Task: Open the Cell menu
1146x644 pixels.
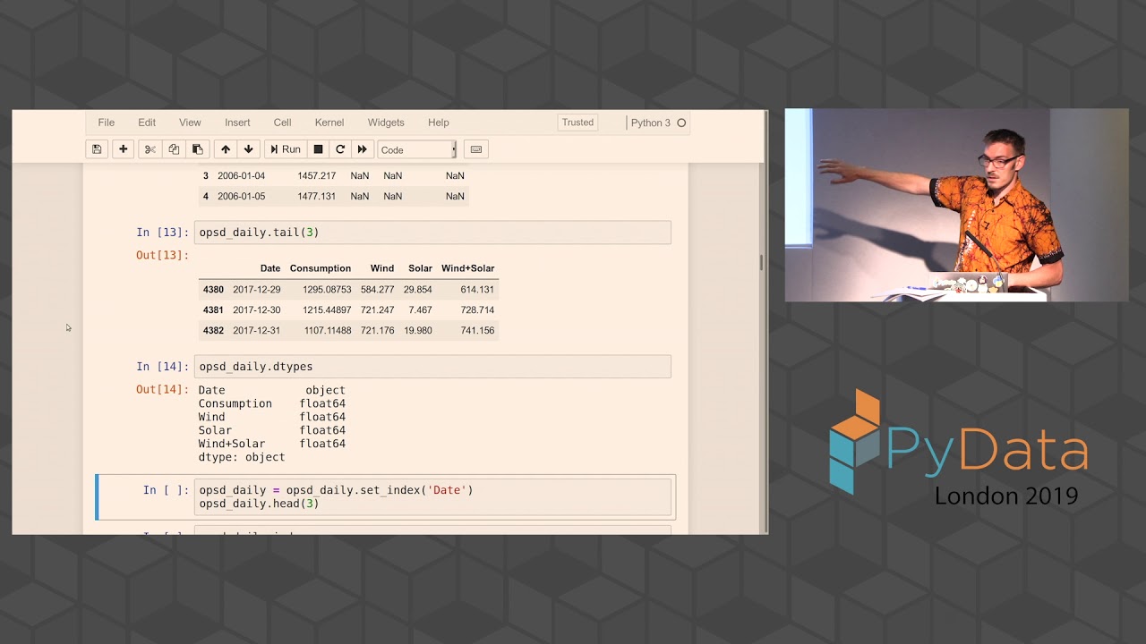Action: tap(282, 123)
